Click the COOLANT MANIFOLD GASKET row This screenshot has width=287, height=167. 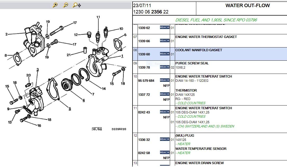coord(210,54)
